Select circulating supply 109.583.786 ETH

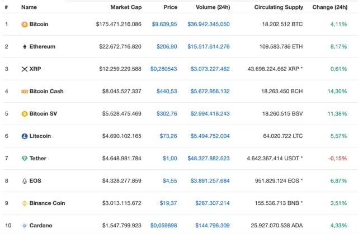(x=281, y=46)
